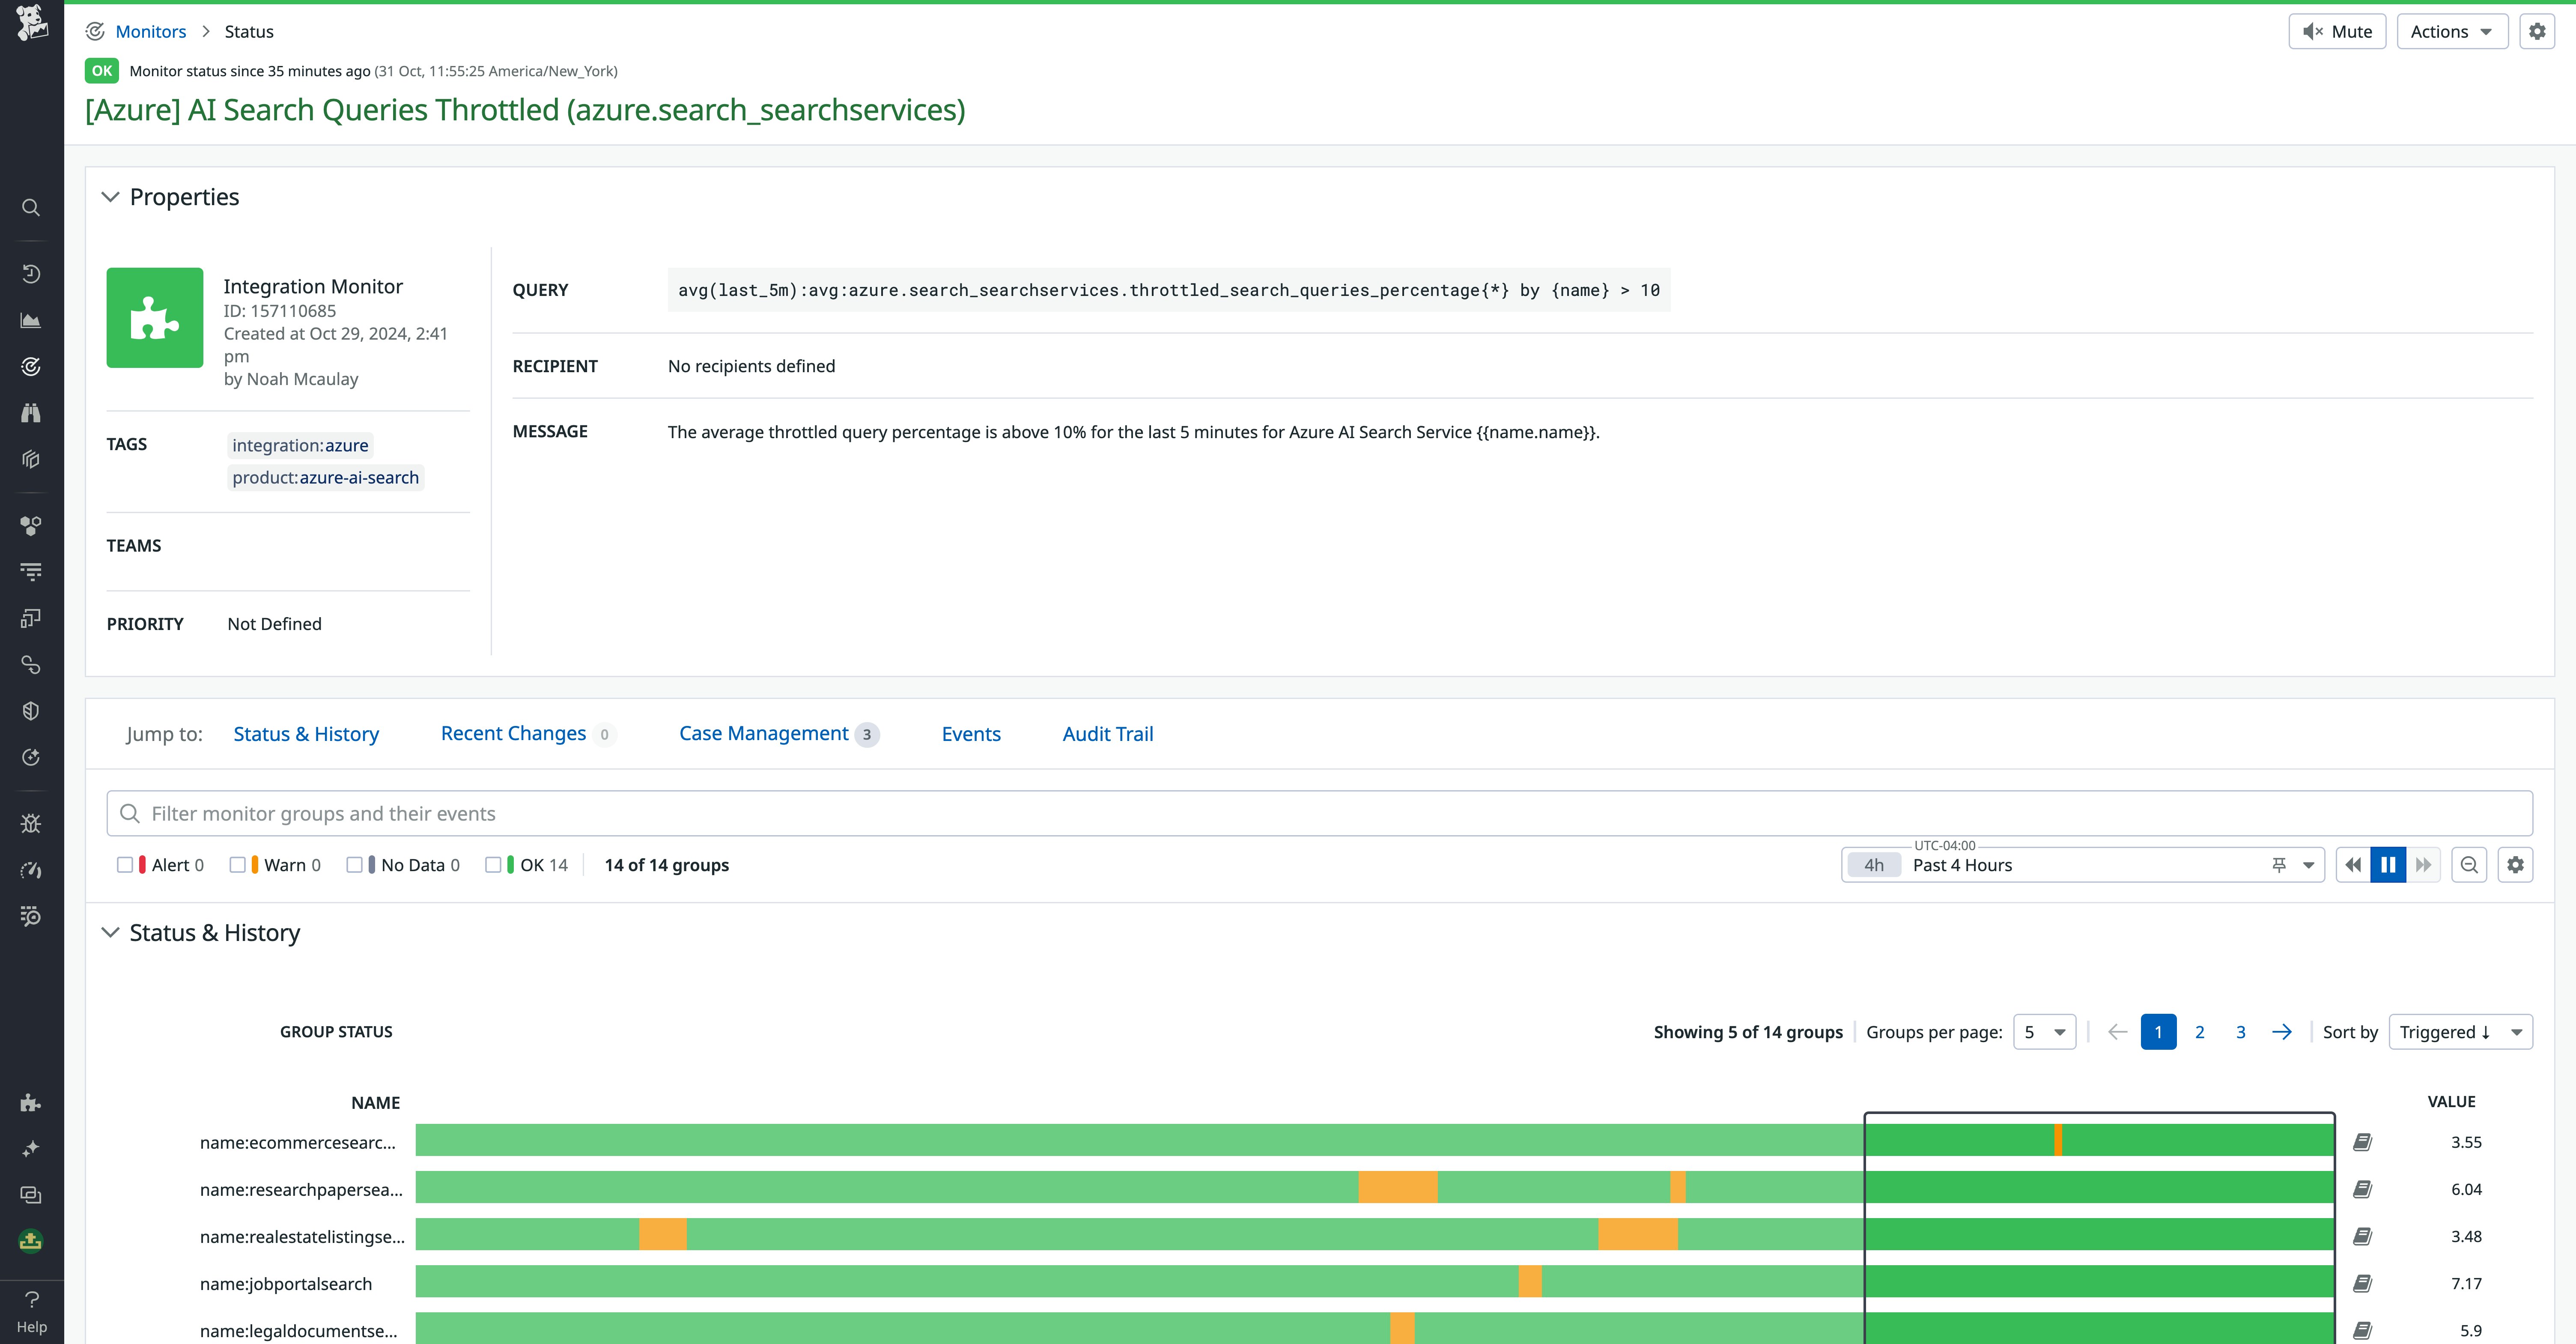
Task: Open the Monitors icon in the sidebar
Action: (31, 366)
